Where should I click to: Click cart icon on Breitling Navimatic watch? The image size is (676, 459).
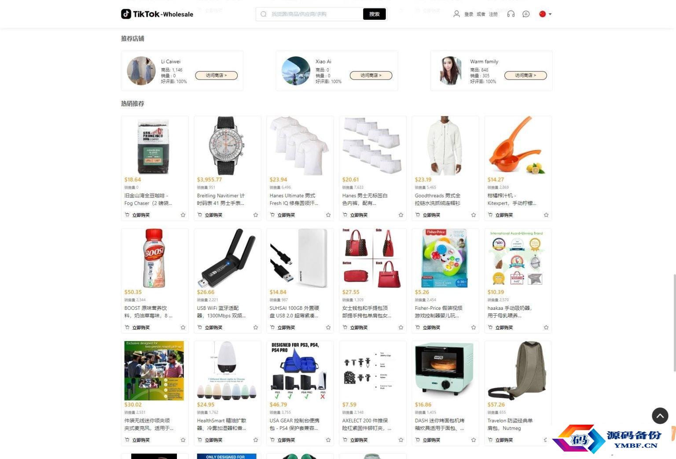(200, 215)
